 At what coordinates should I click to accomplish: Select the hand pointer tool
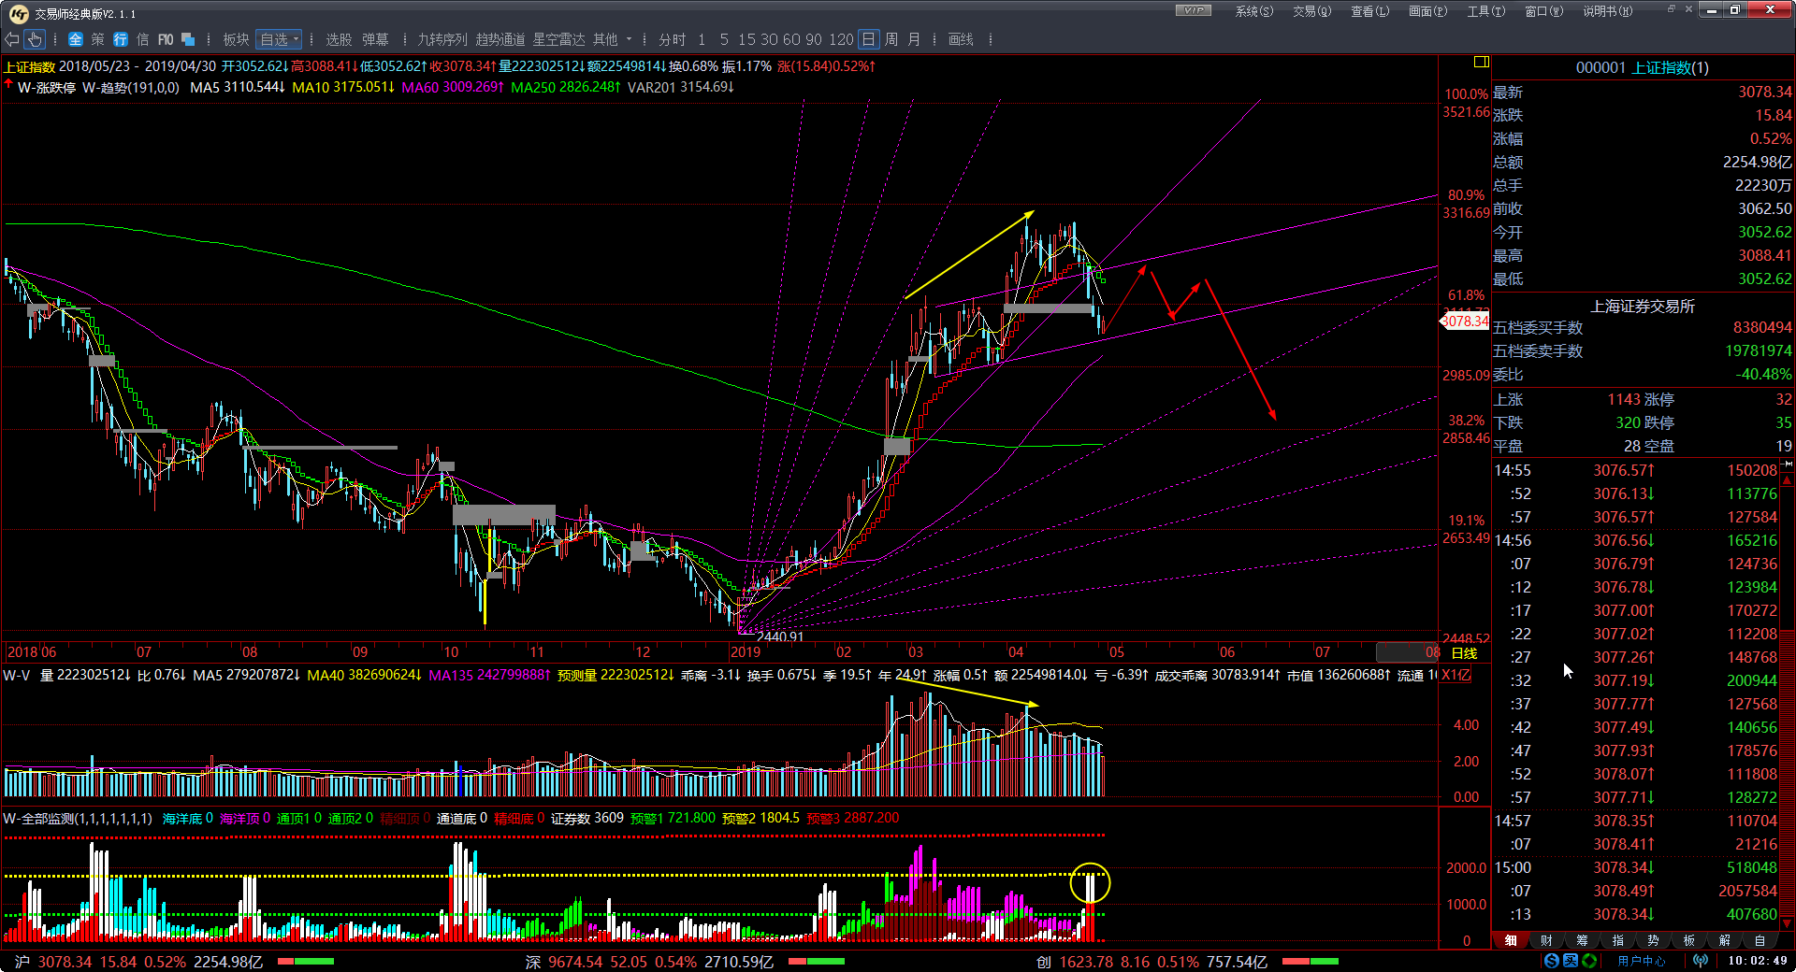[x=35, y=39]
